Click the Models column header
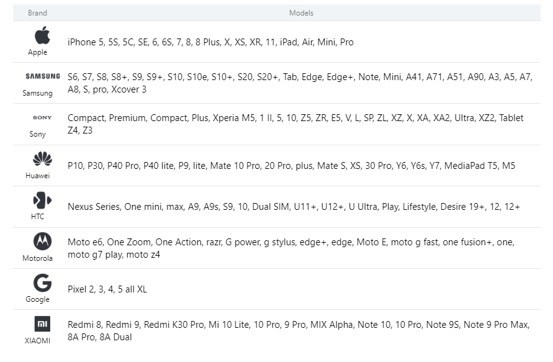Viewport: 553px width, 362px height. click(x=301, y=13)
